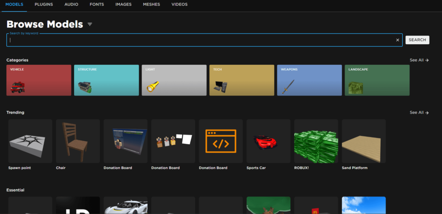The width and height of the screenshot is (442, 214).
Task: Clear the search field with the X icon
Action: [x=397, y=40]
